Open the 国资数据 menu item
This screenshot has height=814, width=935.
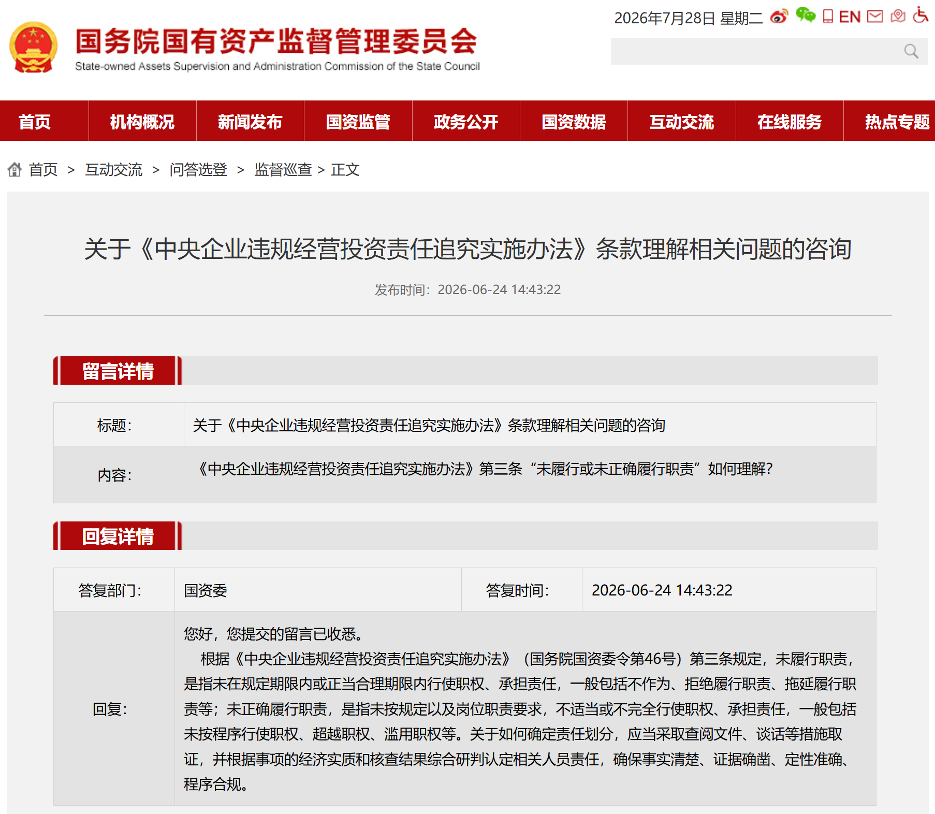[574, 122]
